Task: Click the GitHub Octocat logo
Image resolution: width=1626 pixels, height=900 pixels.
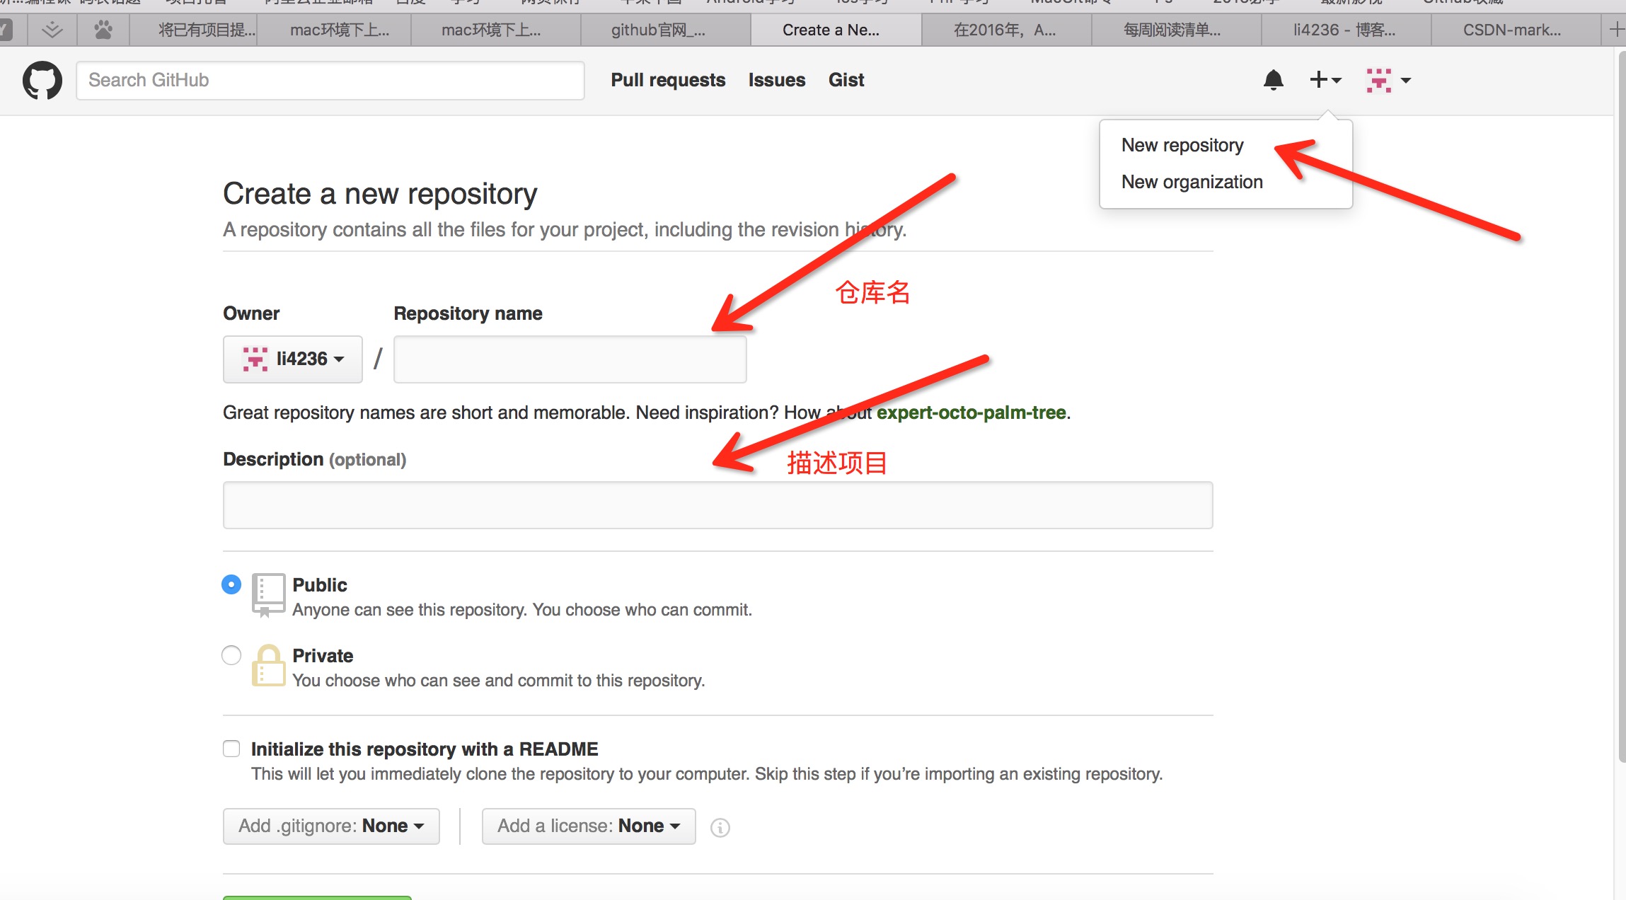Action: point(42,80)
